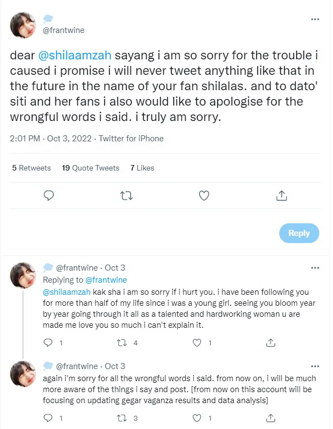Retweet the main tweet
Viewport: 333px width, 429px height.
tap(126, 195)
